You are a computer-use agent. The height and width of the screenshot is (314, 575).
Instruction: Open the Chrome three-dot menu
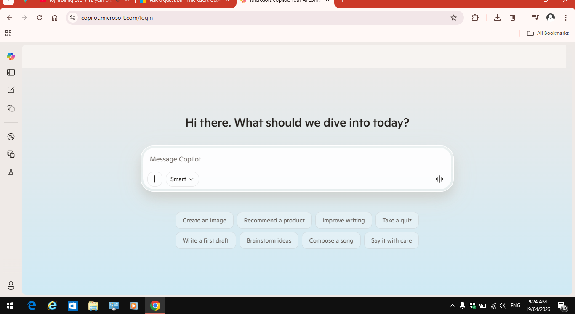pos(565,18)
